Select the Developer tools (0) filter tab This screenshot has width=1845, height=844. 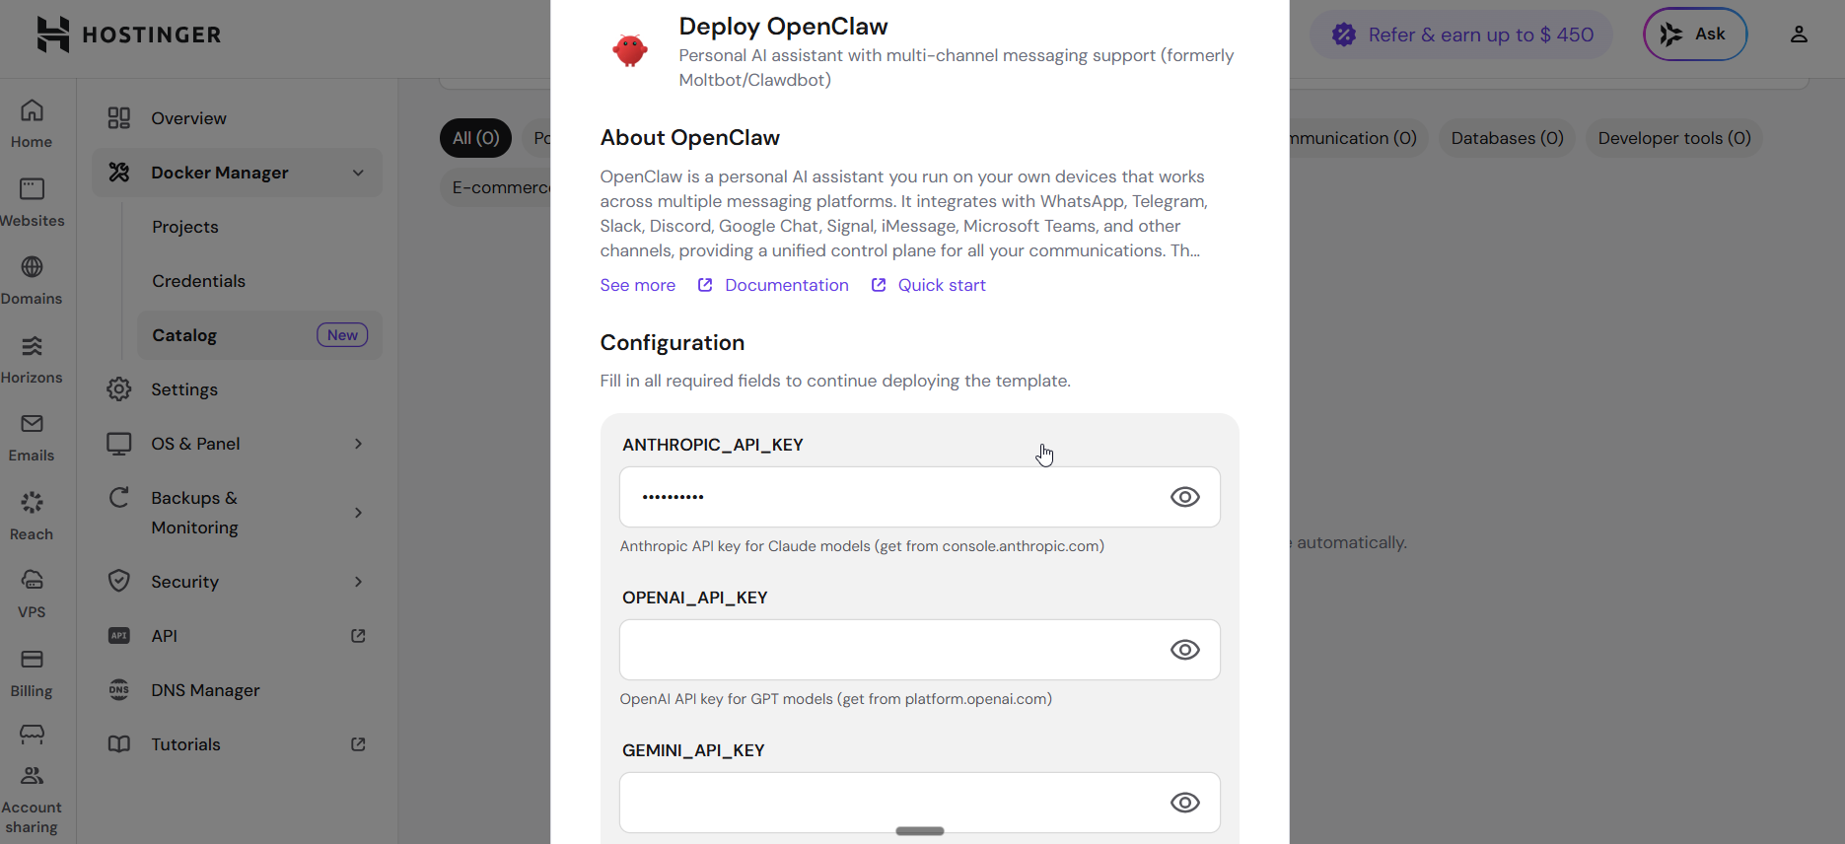pos(1674,138)
